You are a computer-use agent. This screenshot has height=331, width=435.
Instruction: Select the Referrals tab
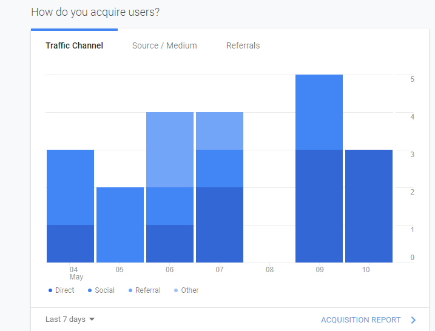[243, 45]
